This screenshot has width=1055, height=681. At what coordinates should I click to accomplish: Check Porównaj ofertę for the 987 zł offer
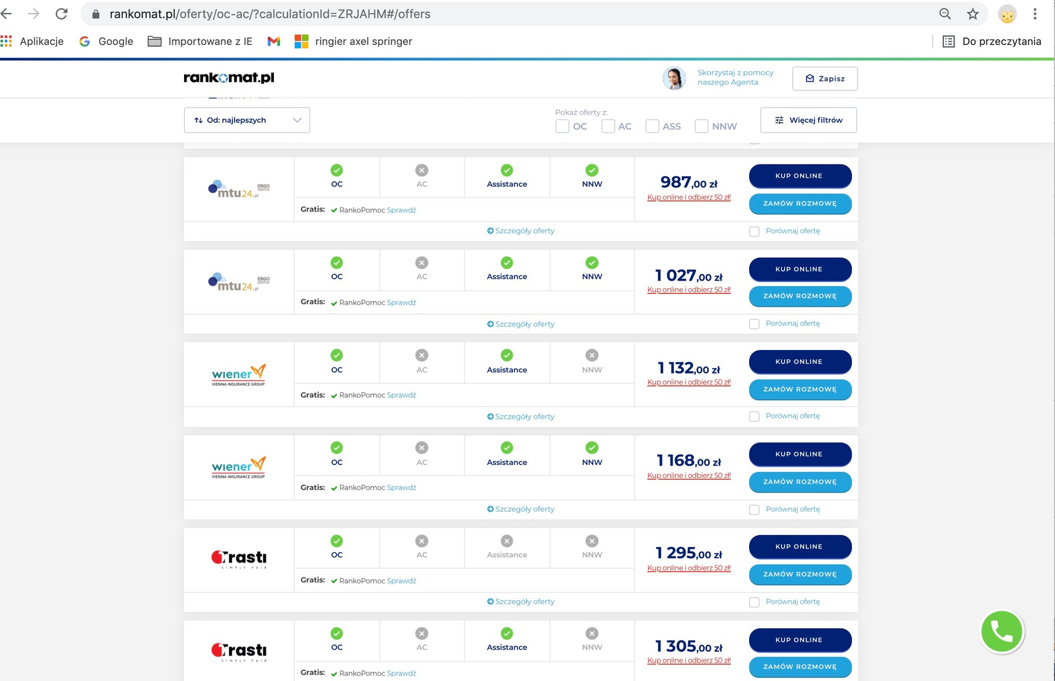[754, 231]
